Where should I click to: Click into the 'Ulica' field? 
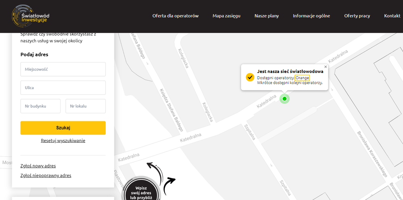point(63,87)
